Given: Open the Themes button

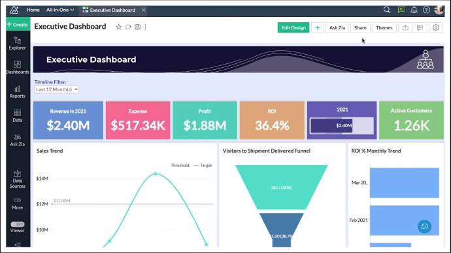Looking at the screenshot, I should click(x=384, y=27).
